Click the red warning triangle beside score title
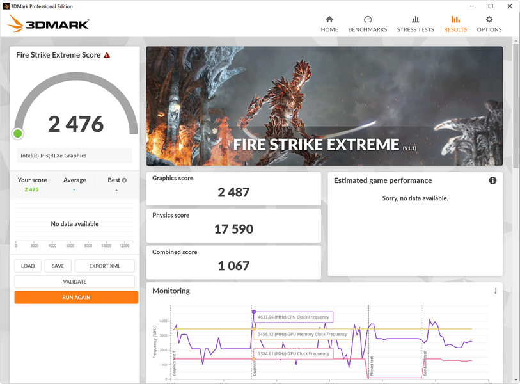The width and height of the screenshot is (520, 384). (x=107, y=55)
